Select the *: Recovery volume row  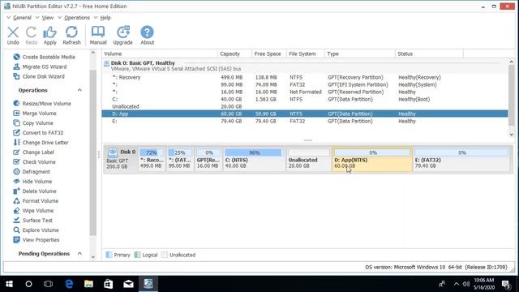pyautogui.click(x=305, y=78)
